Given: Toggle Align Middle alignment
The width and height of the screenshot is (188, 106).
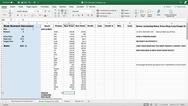Looking at the screenshot, I should click(x=59, y=11).
